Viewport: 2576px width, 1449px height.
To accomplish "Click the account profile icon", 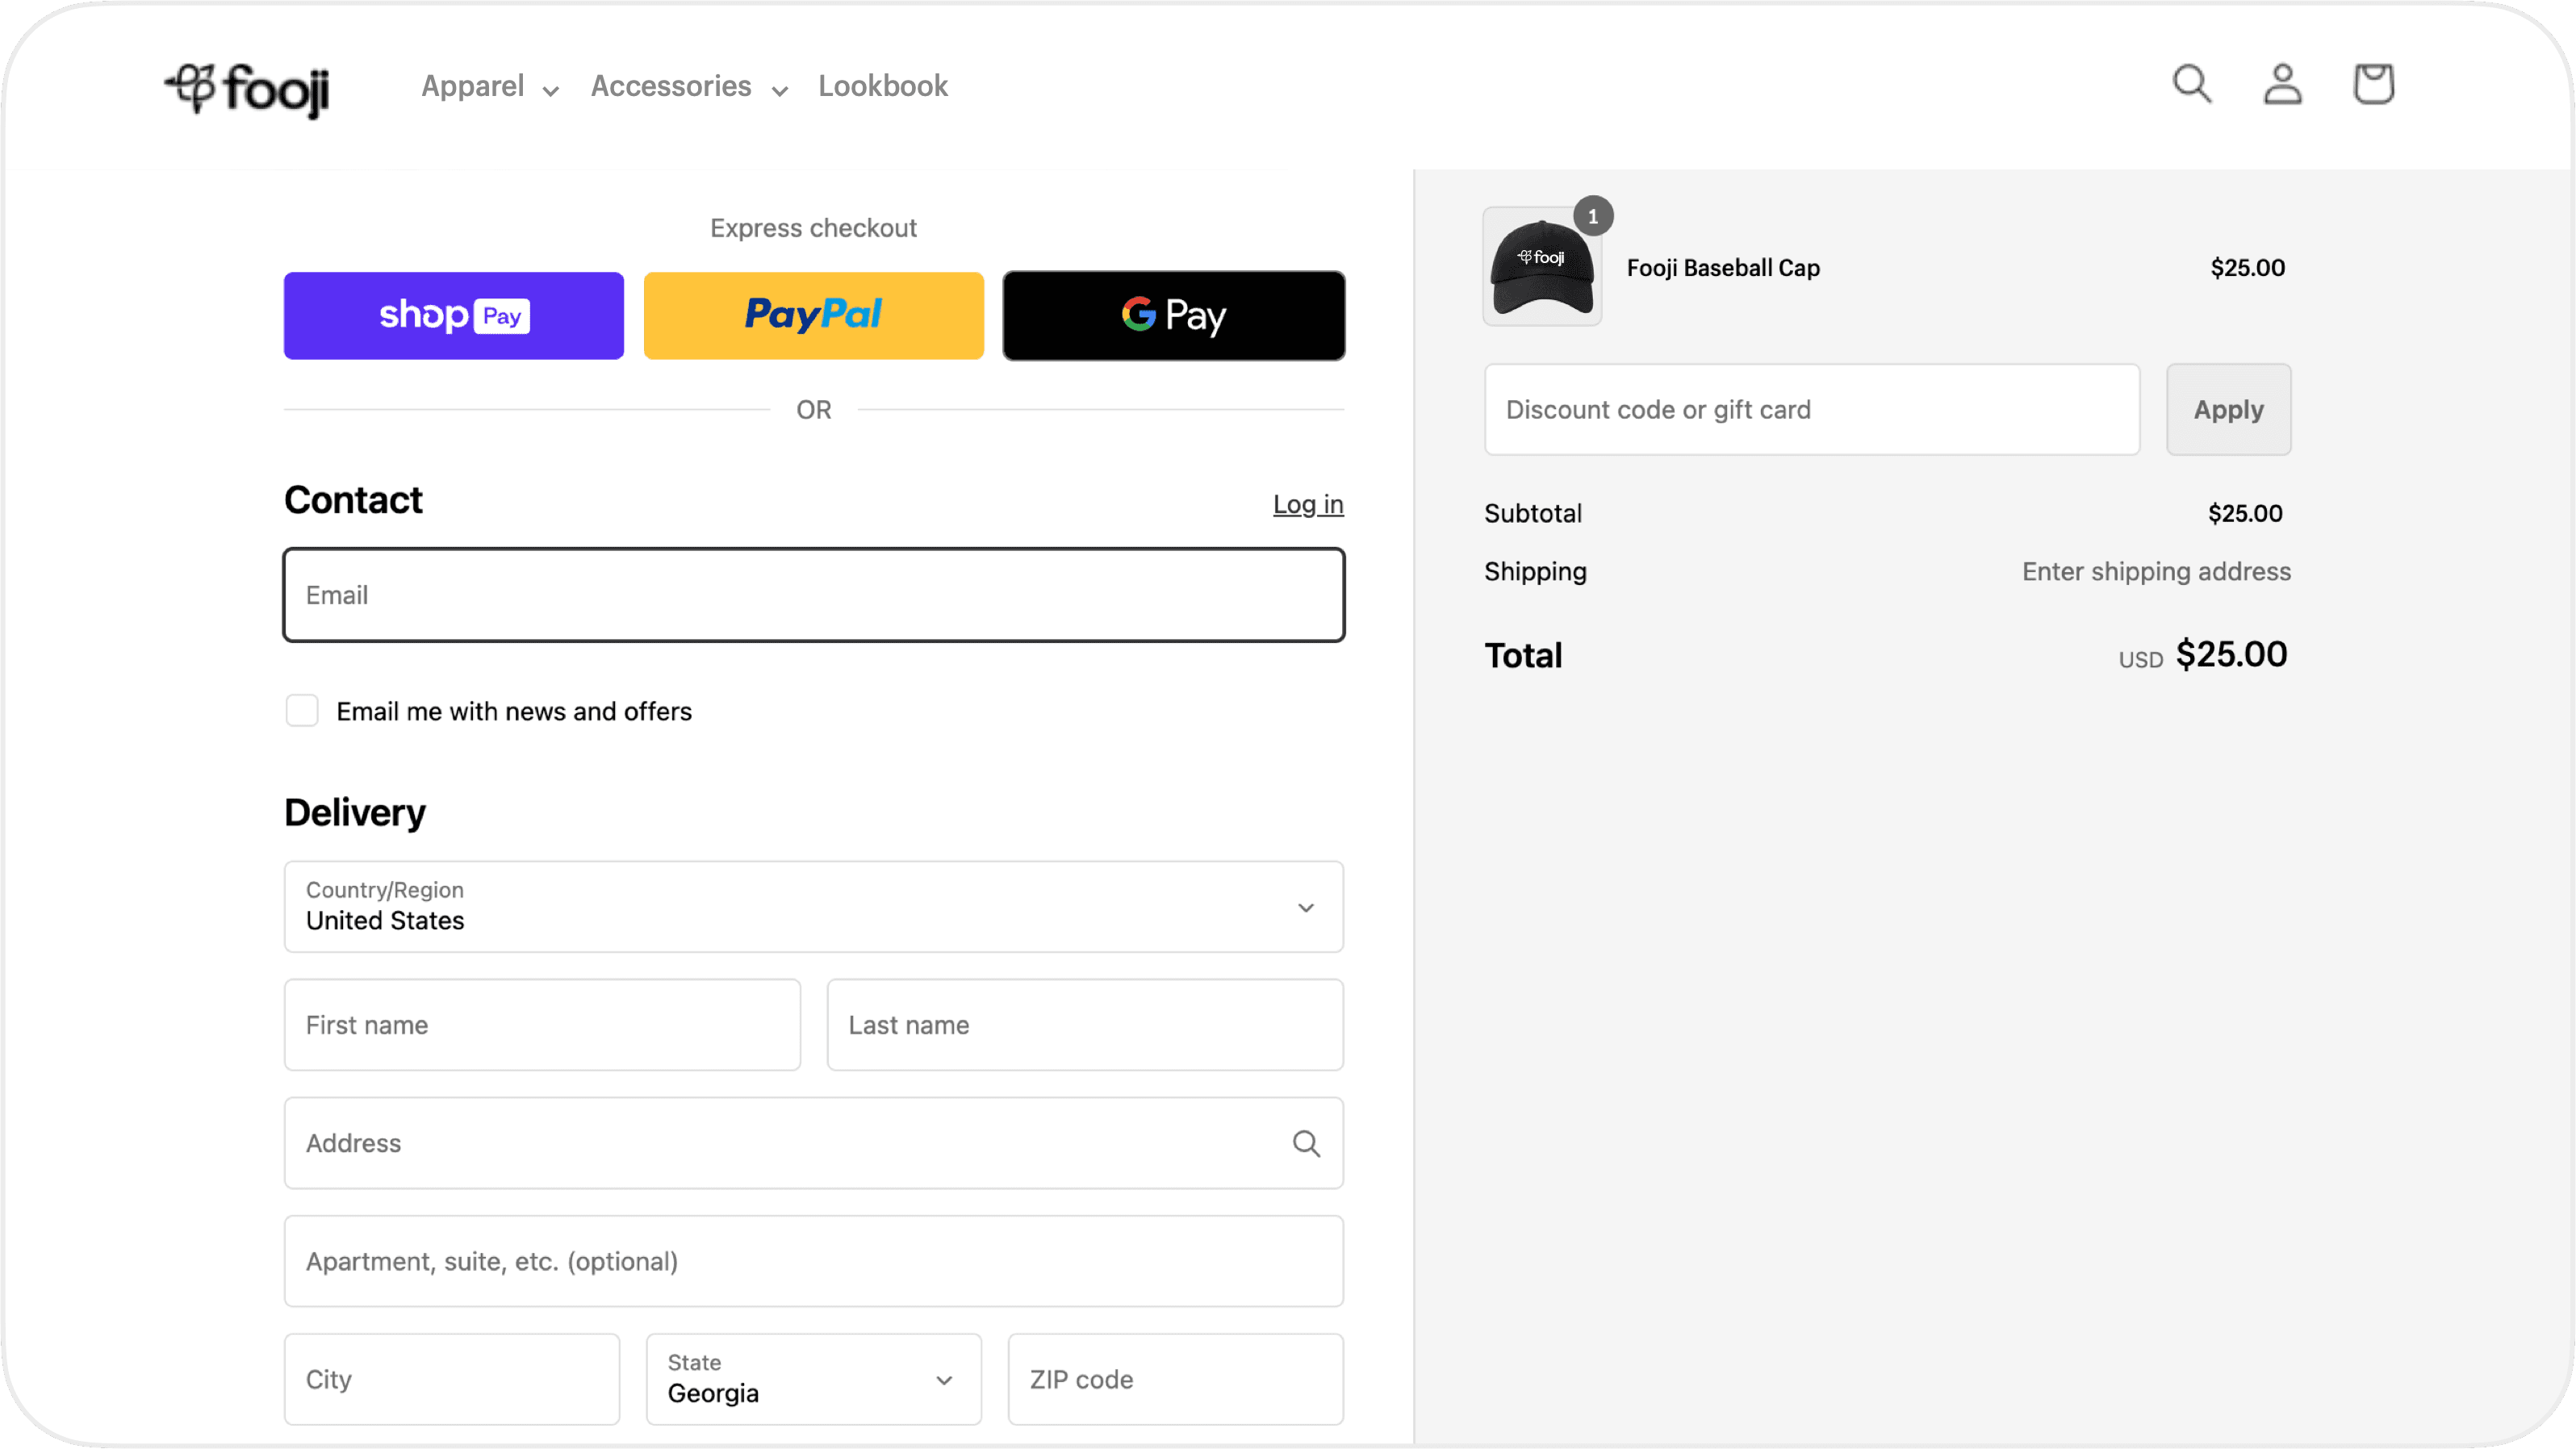I will coord(2283,84).
